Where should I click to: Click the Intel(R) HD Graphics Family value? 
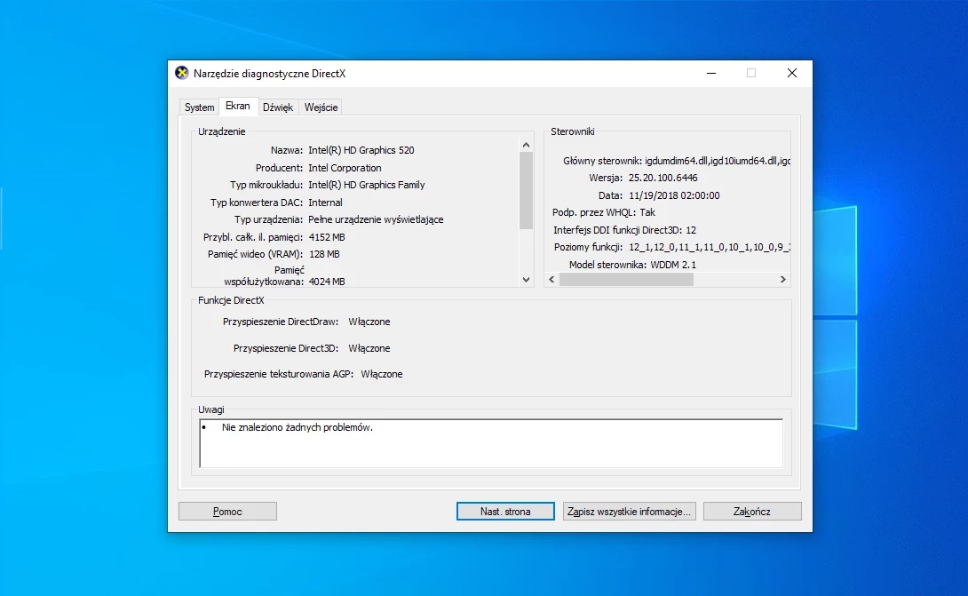click(367, 185)
